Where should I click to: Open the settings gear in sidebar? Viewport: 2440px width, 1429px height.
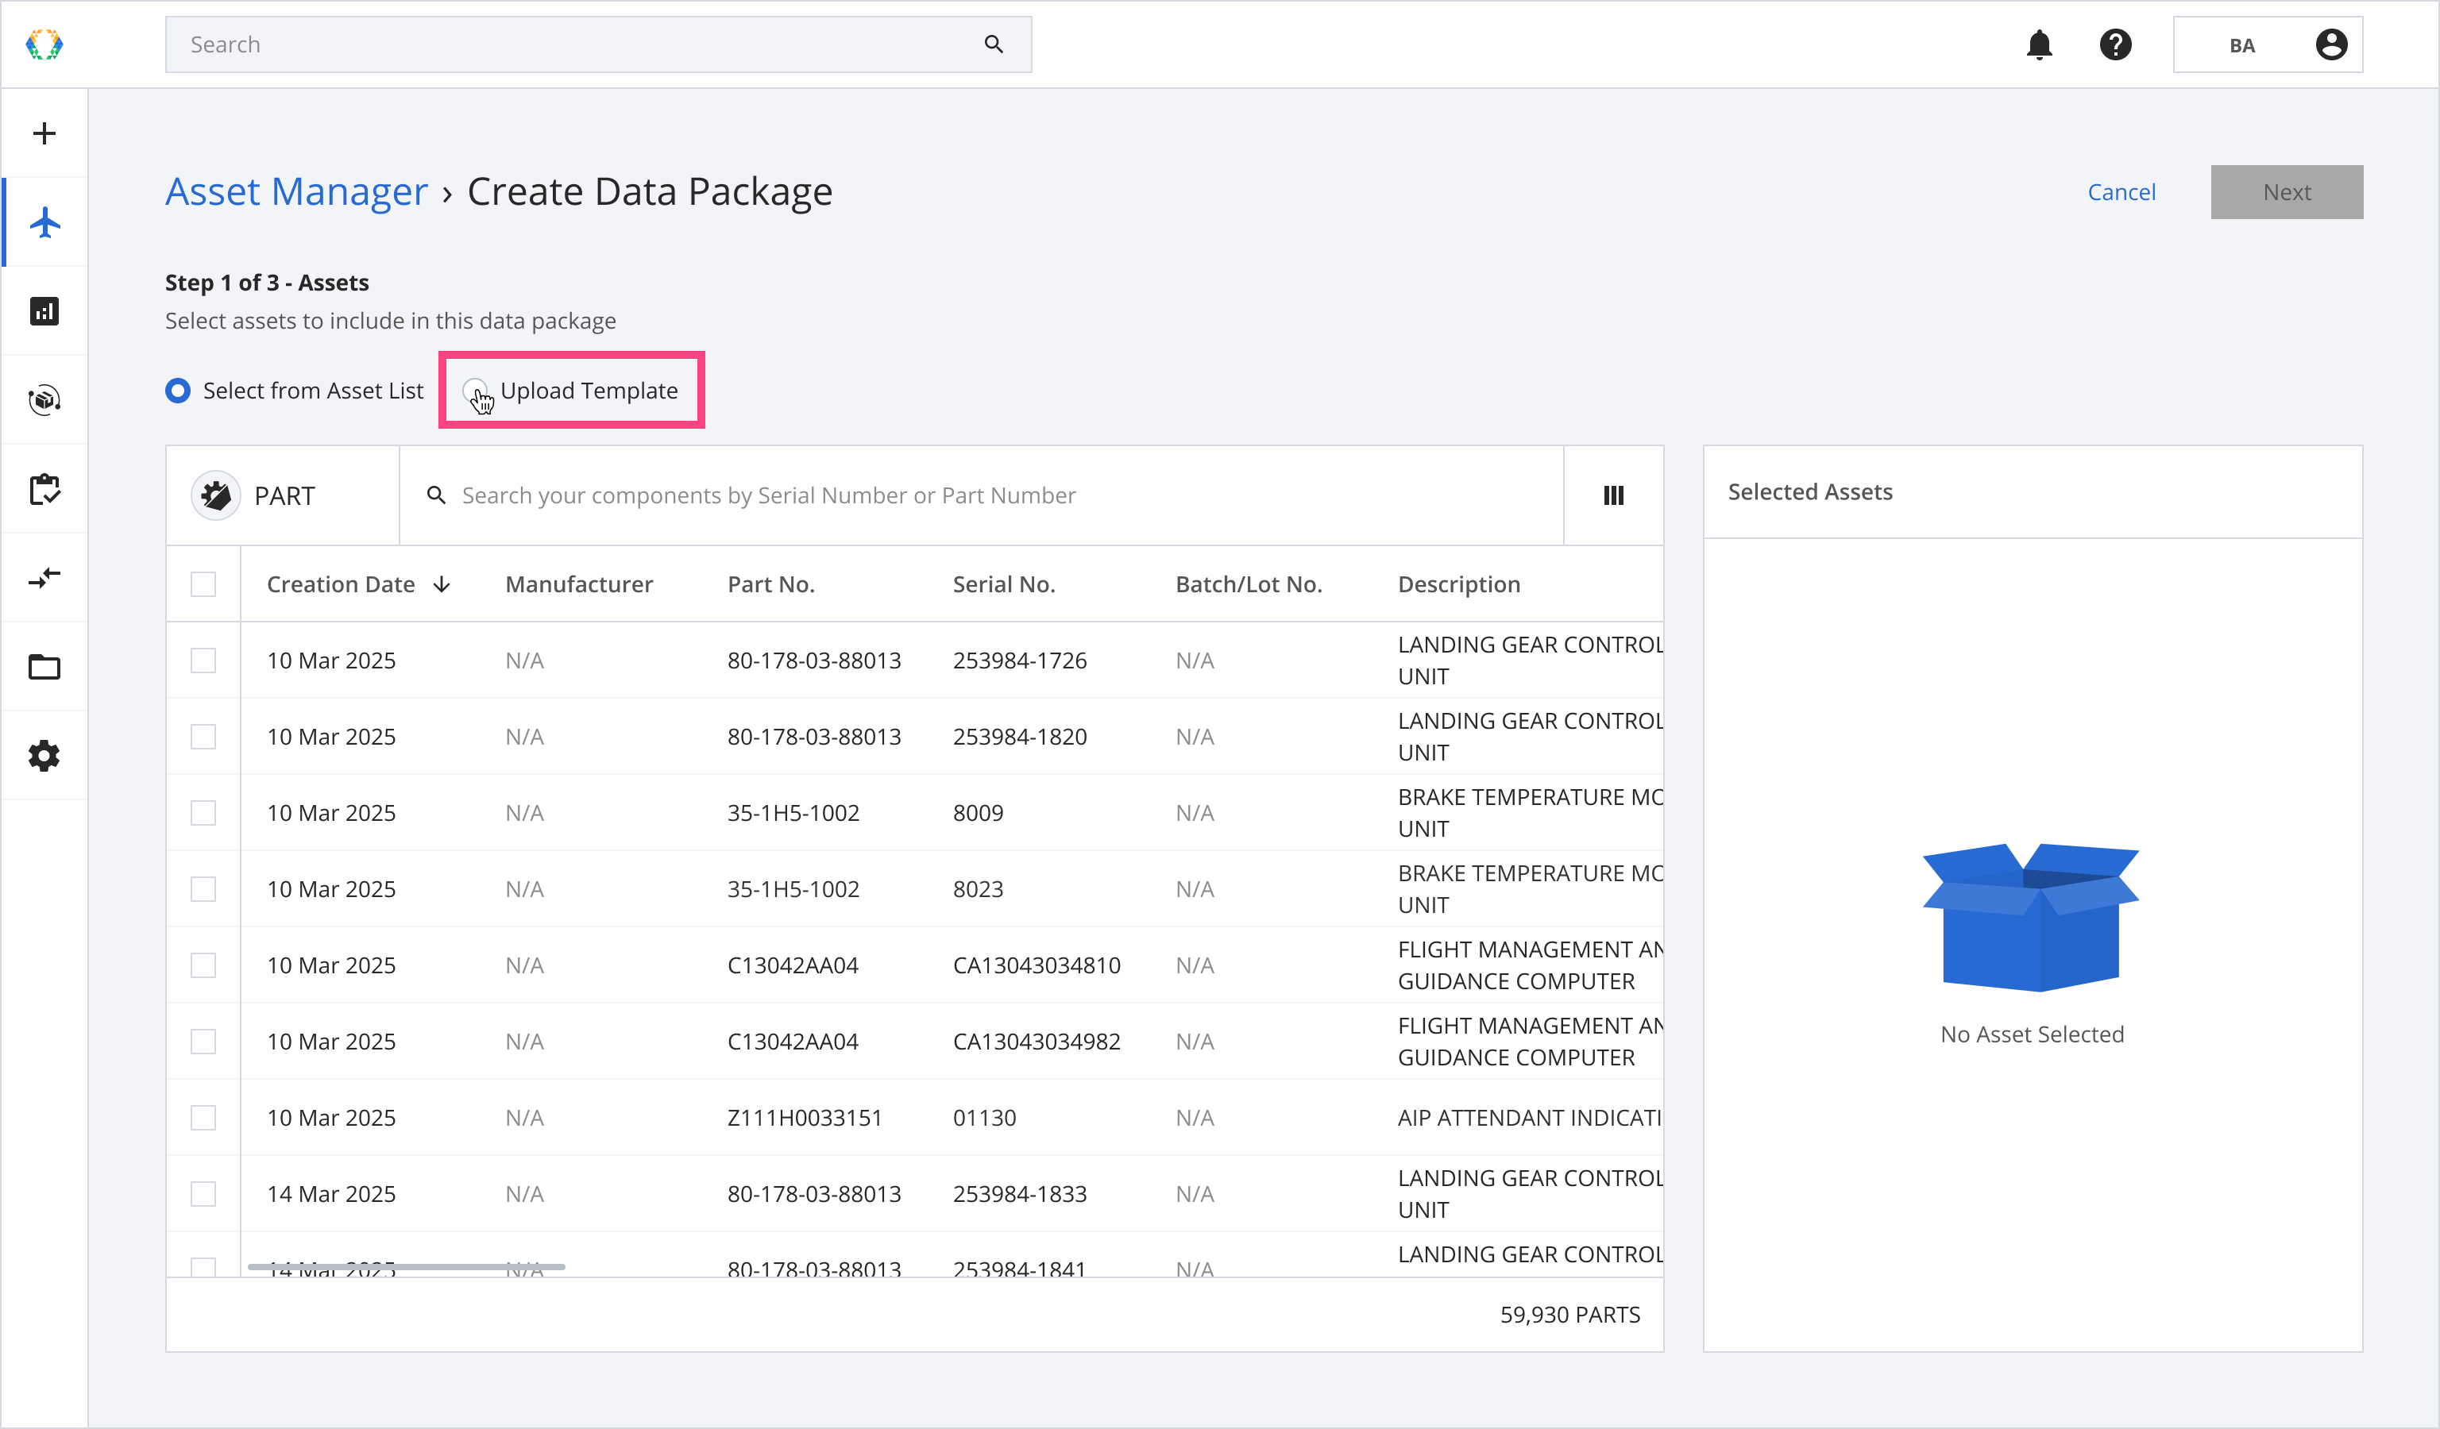click(44, 757)
